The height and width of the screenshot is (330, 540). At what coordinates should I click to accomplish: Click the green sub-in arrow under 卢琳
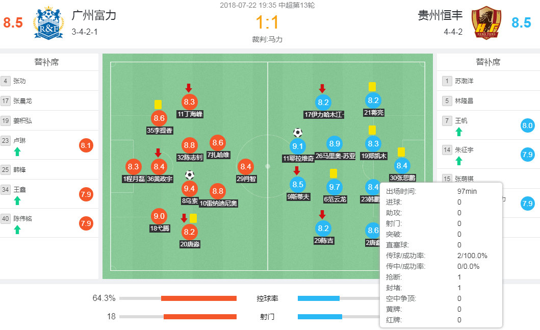click(17, 151)
